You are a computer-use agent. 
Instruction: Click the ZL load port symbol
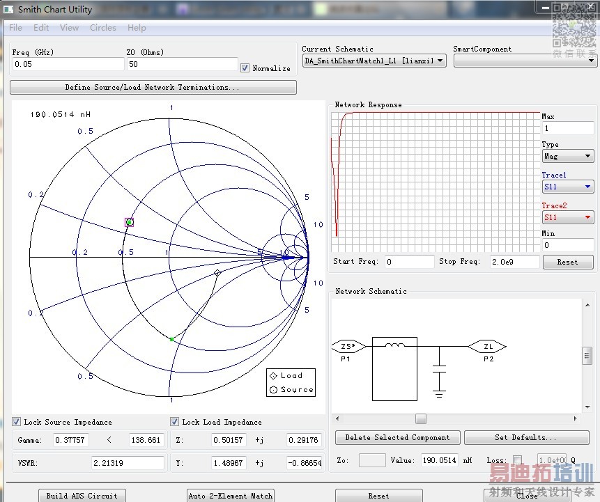(486, 346)
